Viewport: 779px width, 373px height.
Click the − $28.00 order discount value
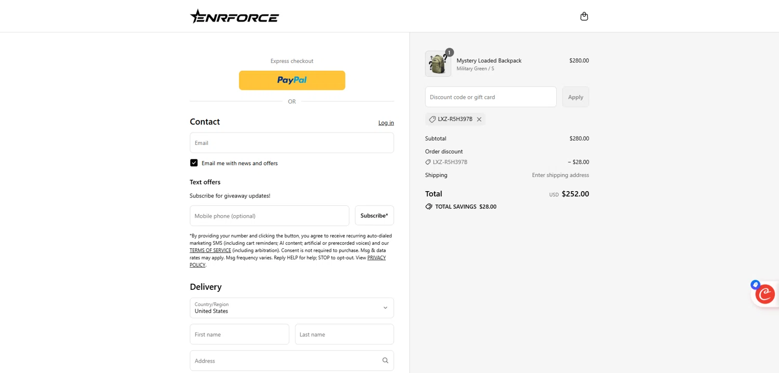point(579,162)
